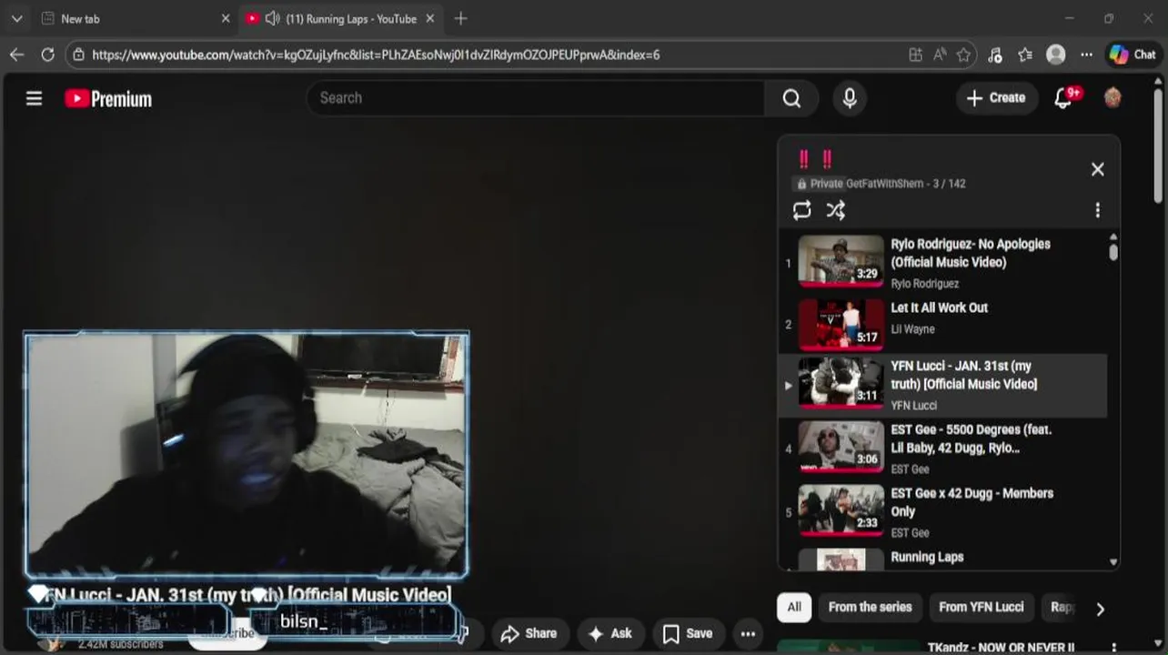Select YFN Lucci JAN. 31st playlist title
This screenshot has height=655, width=1168.
963,375
